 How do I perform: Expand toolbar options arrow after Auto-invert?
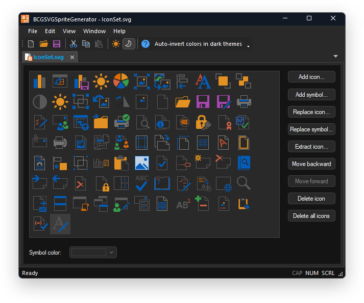(x=248, y=46)
